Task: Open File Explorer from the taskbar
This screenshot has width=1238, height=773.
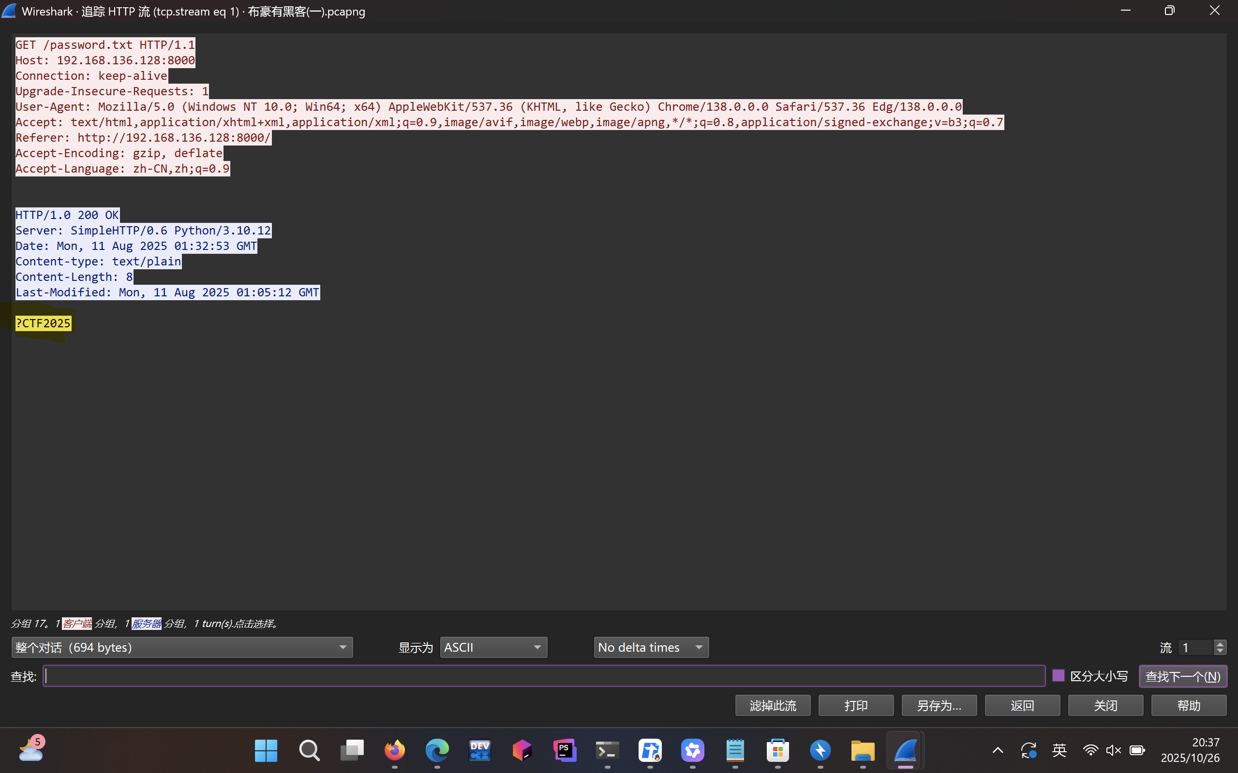Action: 863,750
